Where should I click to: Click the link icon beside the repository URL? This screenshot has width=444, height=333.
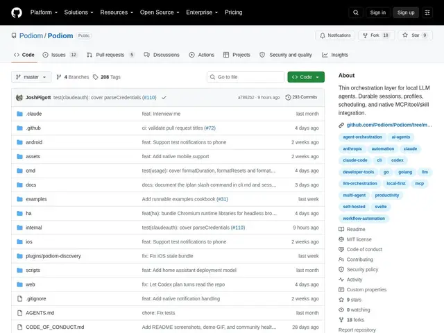(x=341, y=125)
